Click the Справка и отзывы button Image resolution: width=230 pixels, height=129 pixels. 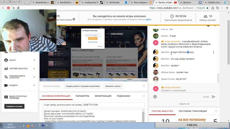click(14, 106)
